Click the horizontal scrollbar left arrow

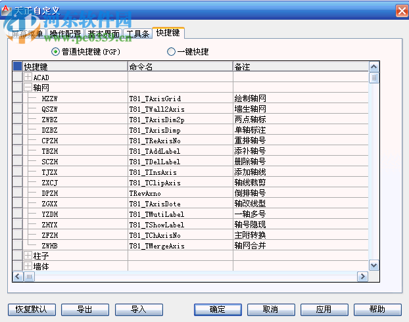[x=18, y=277]
